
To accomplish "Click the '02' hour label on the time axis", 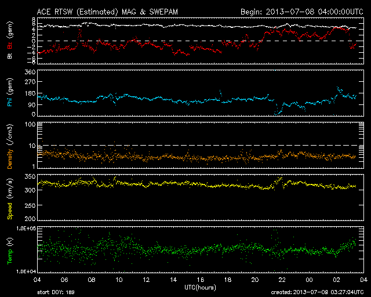I will [336, 280].
